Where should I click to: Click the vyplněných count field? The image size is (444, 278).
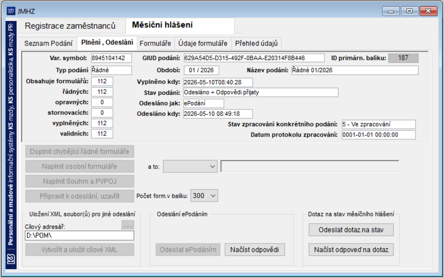tap(102, 123)
